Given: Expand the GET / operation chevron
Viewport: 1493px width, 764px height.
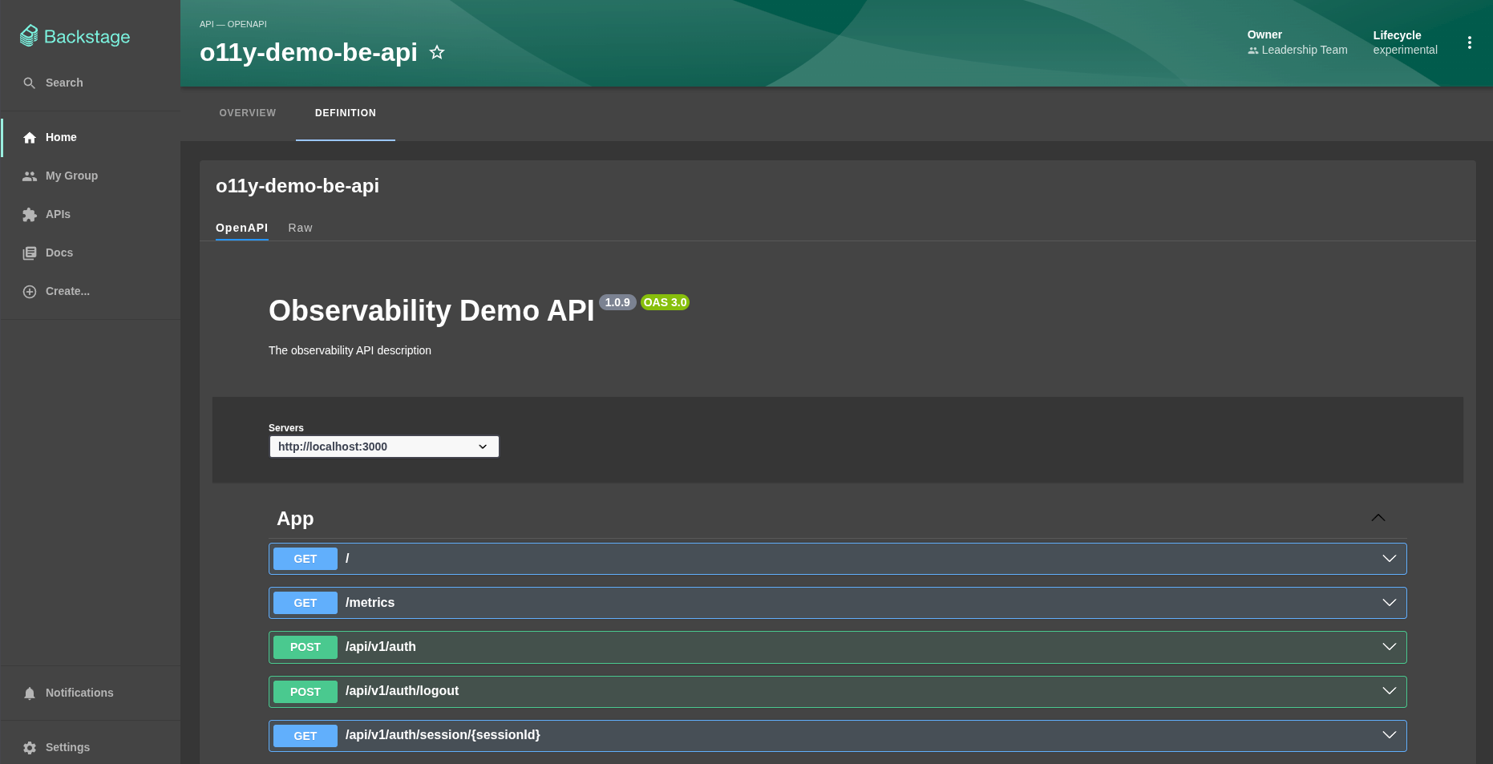Looking at the screenshot, I should (1390, 558).
